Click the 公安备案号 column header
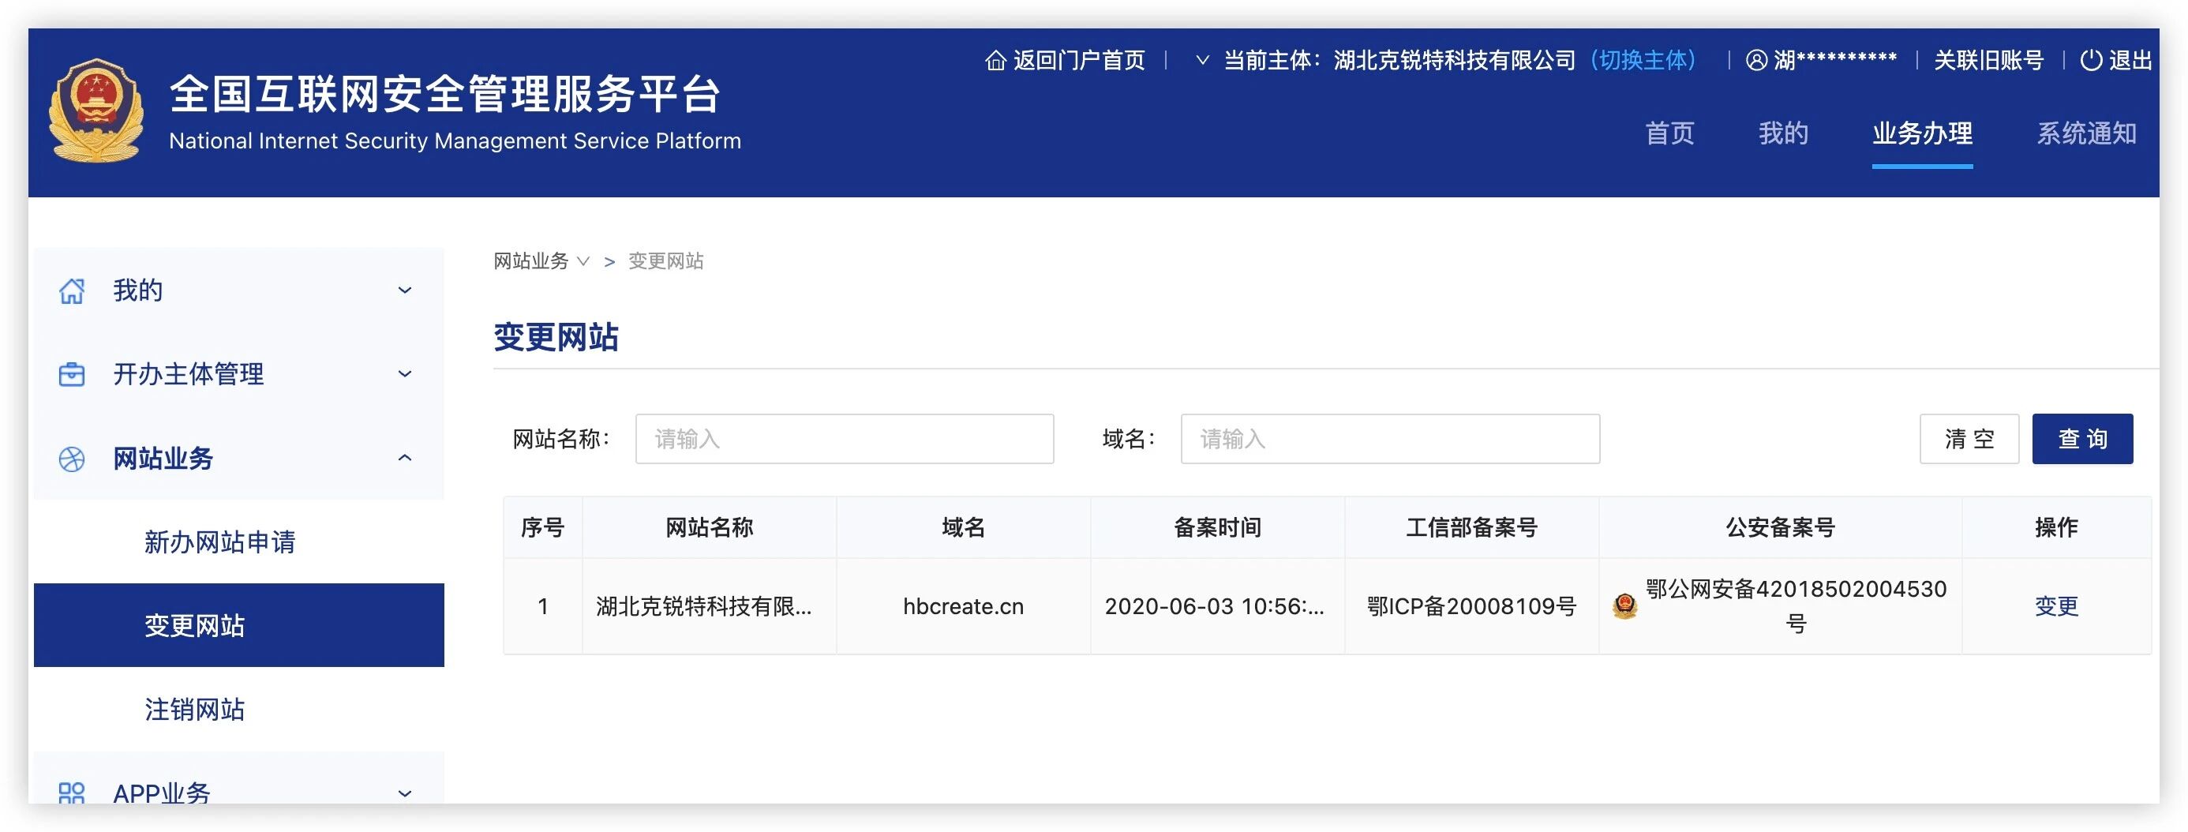 (1780, 527)
